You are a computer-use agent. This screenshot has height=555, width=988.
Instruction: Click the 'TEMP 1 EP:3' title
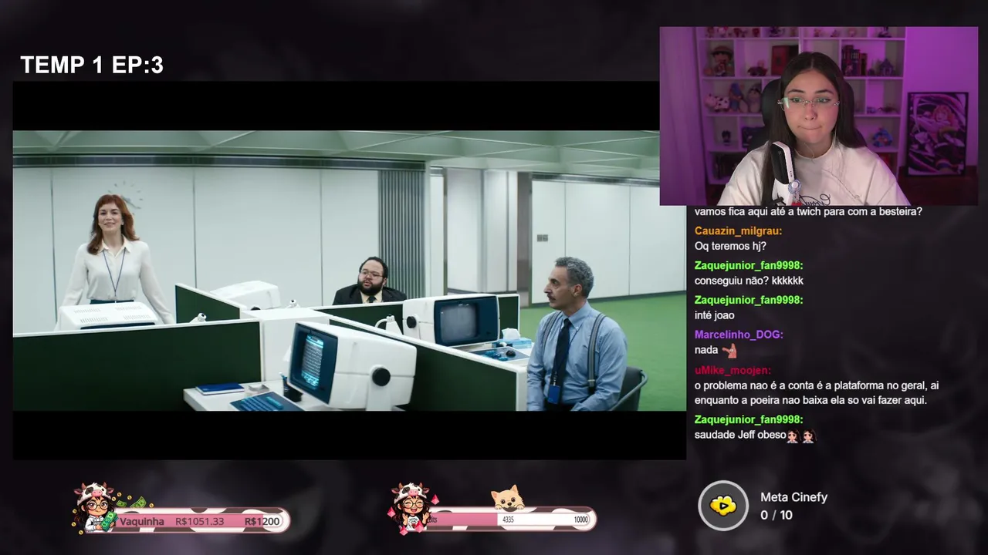pyautogui.click(x=92, y=66)
